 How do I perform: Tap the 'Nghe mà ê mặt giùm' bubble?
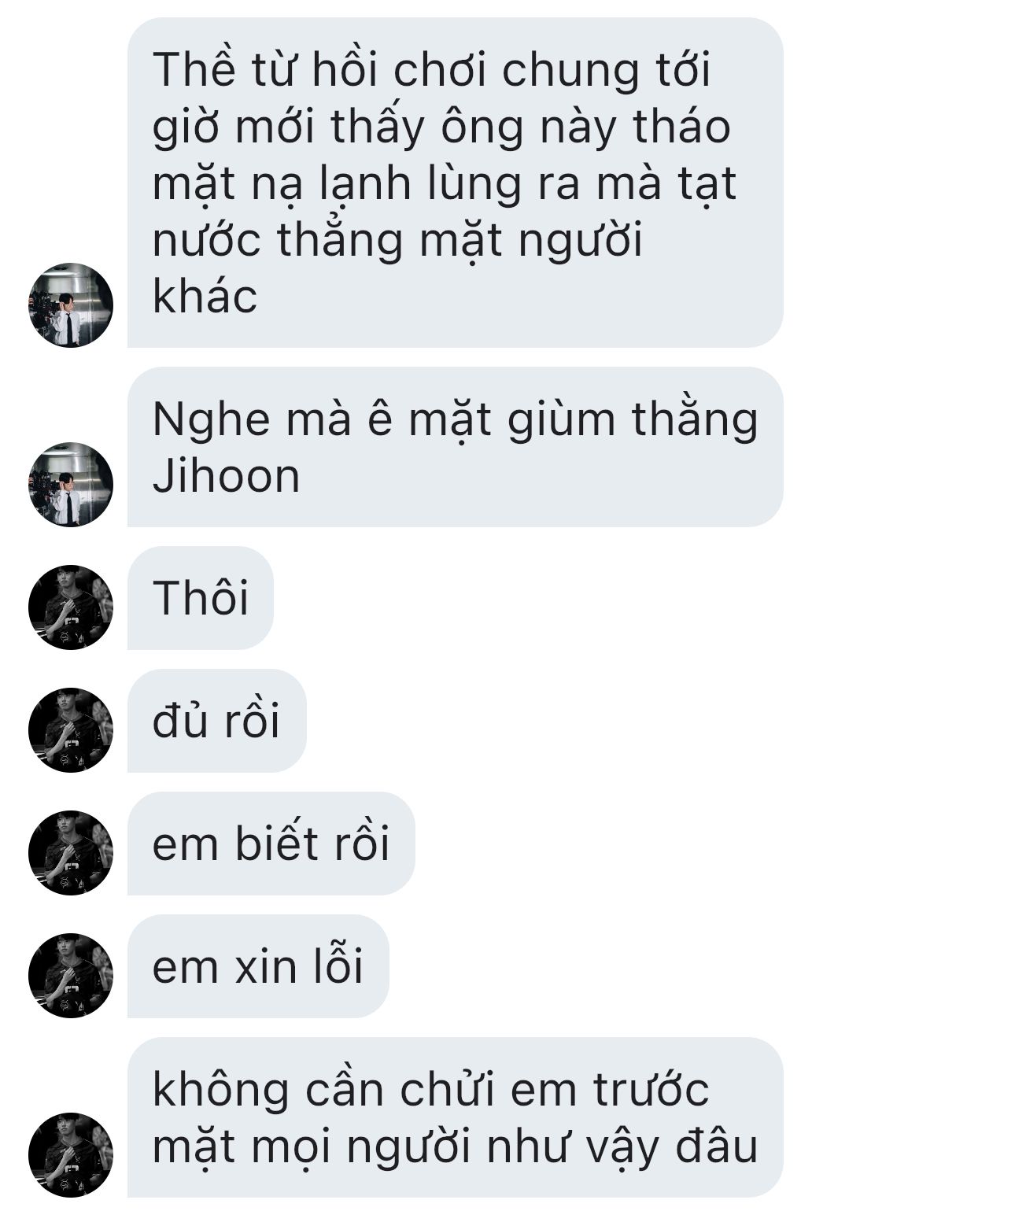click(x=455, y=447)
